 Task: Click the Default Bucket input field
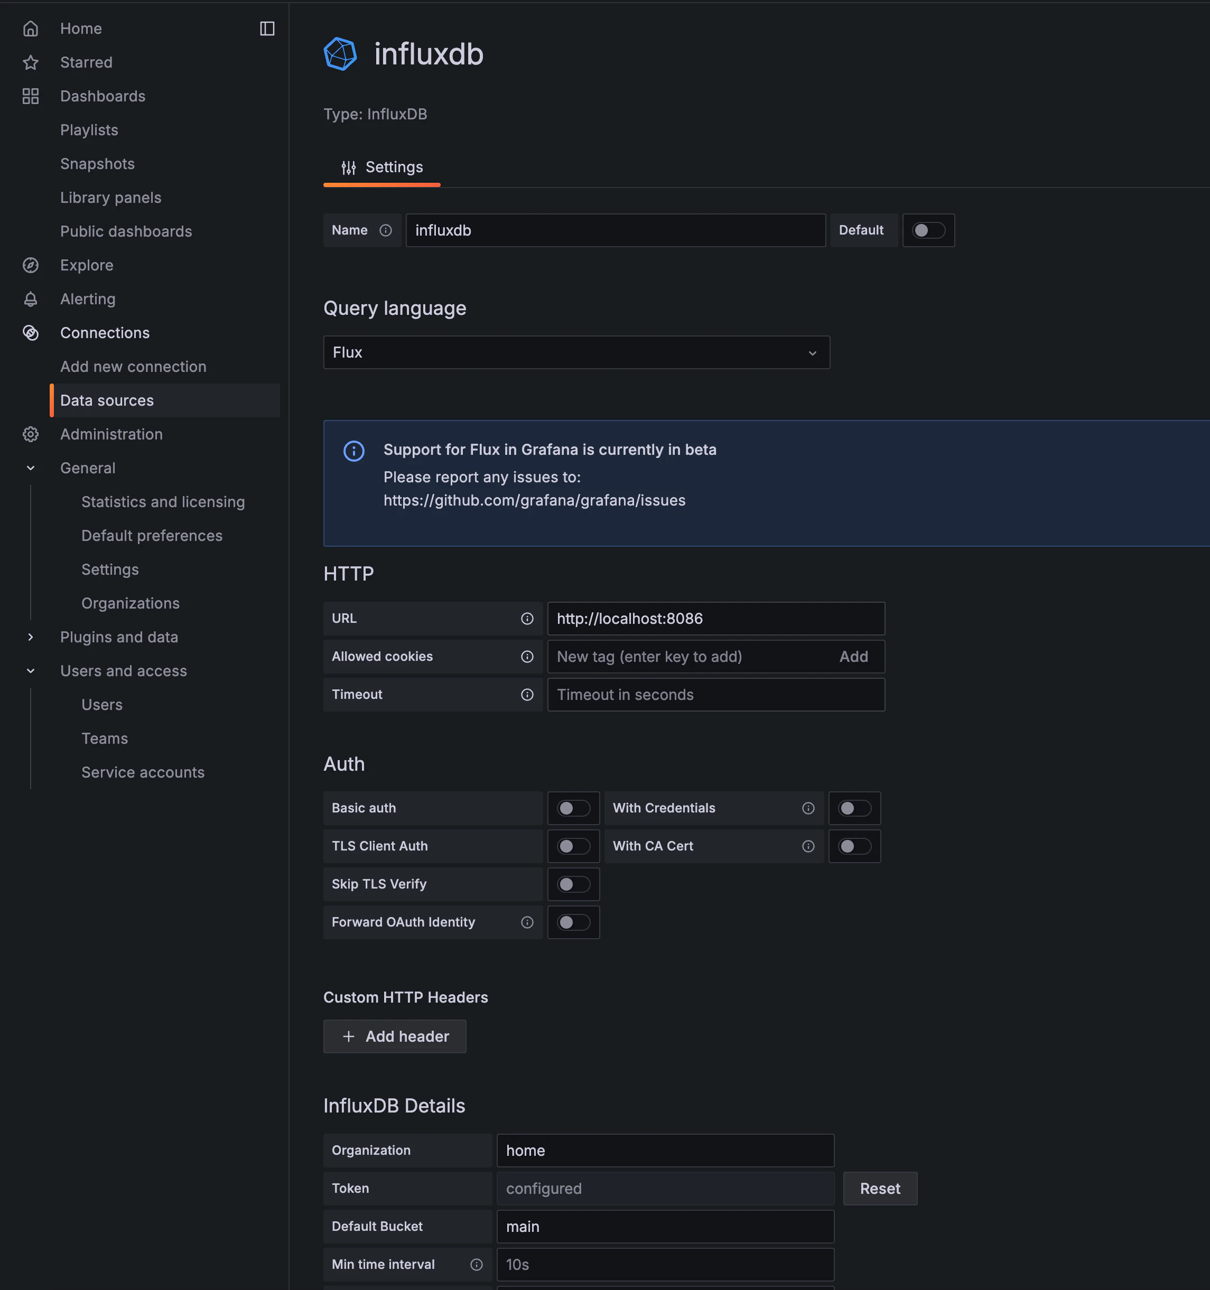[665, 1227]
